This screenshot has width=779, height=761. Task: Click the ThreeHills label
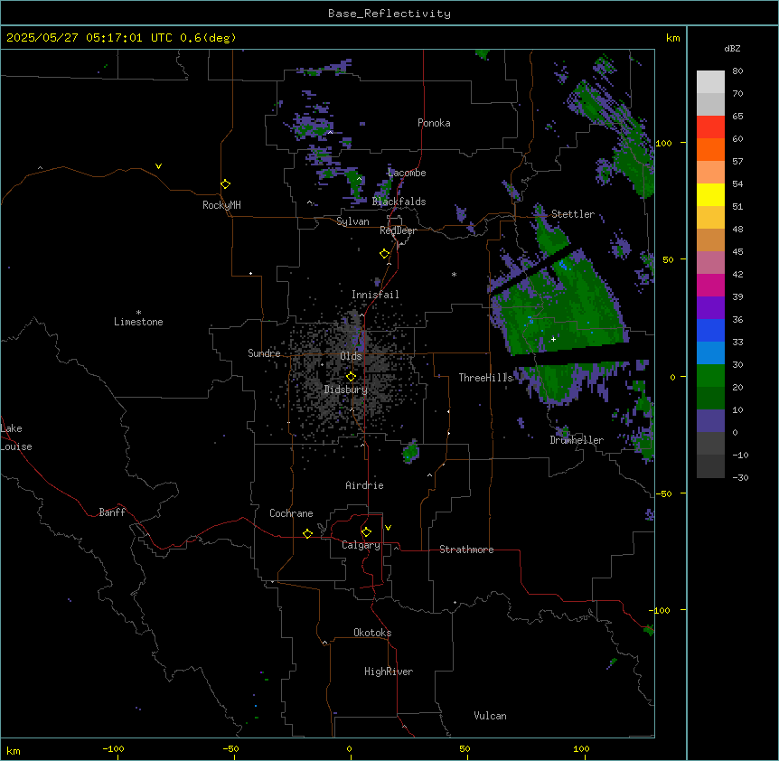pyautogui.click(x=485, y=378)
